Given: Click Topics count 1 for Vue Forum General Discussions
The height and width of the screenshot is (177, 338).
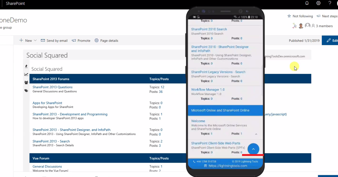Looking at the screenshot, I should pos(161,166).
